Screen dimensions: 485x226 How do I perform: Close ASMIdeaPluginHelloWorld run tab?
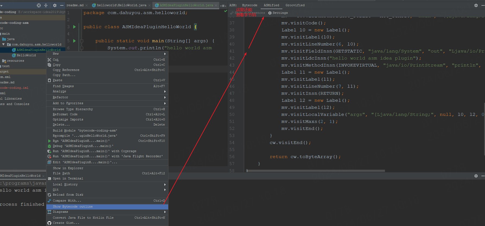[x=43, y=176]
